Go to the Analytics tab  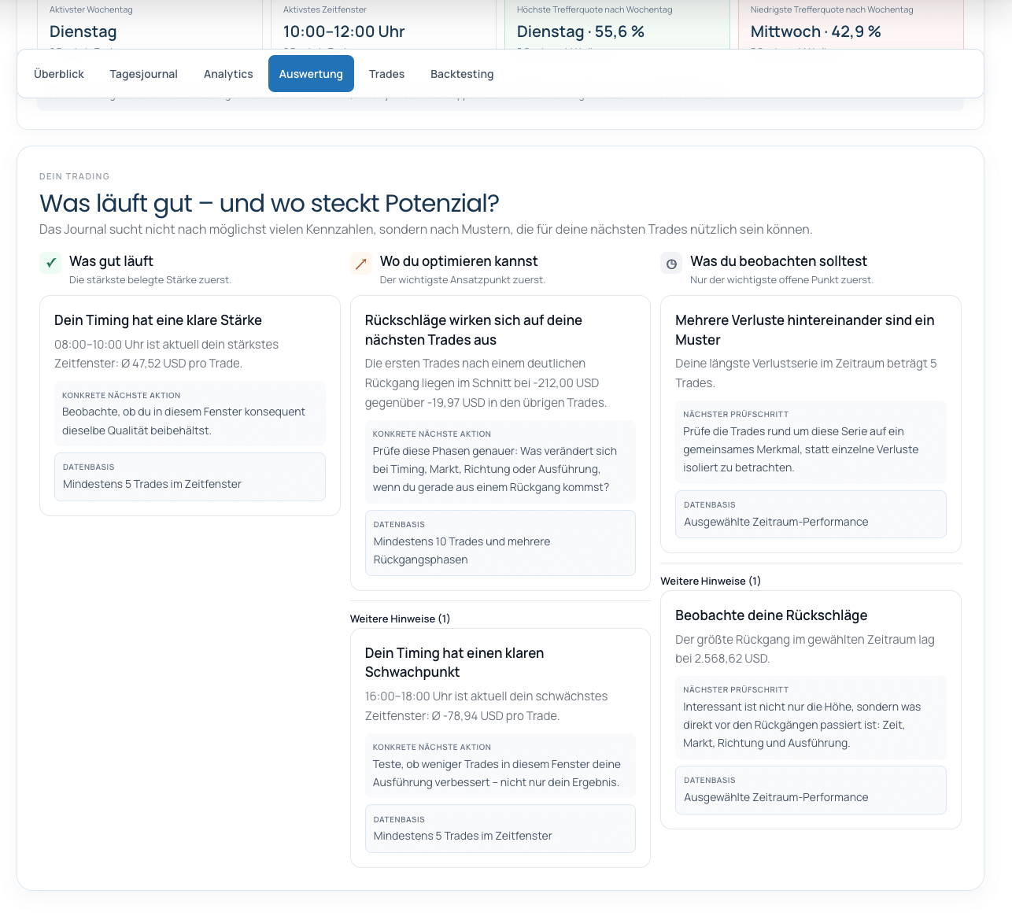click(228, 74)
